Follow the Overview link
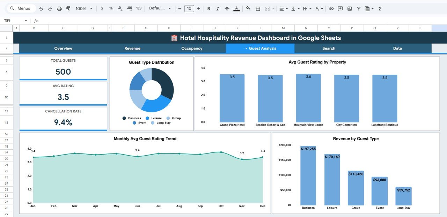The width and height of the screenshot is (447, 217). pyautogui.click(x=63, y=48)
